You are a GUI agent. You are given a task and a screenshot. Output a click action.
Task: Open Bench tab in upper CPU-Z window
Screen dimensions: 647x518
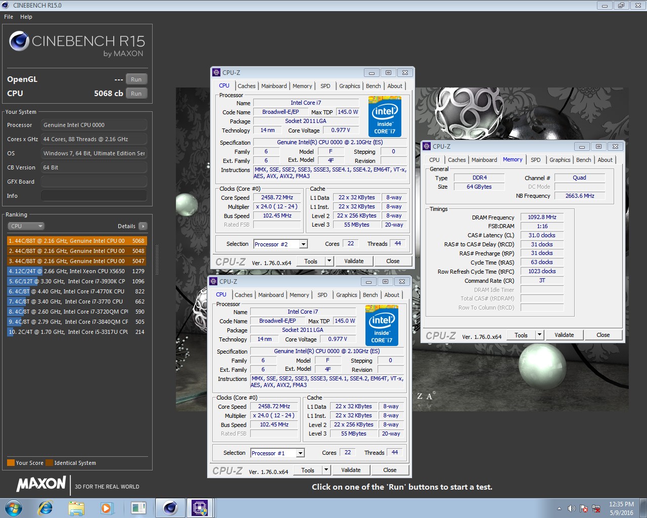tap(374, 86)
